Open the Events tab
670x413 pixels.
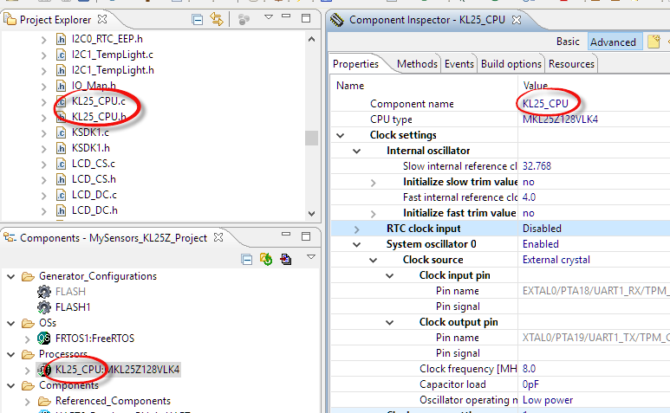[x=459, y=64]
